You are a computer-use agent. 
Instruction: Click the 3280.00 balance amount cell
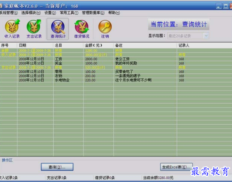click(91, 51)
